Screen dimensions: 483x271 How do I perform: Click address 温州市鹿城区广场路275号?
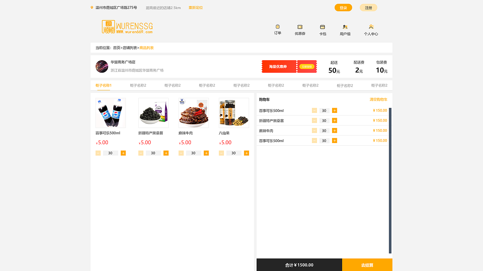(x=116, y=8)
